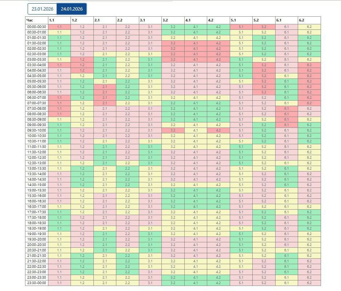341x291 pixels.
Task: Click the red 1.1 cell at 00:00-00:30
Action: 59,27
